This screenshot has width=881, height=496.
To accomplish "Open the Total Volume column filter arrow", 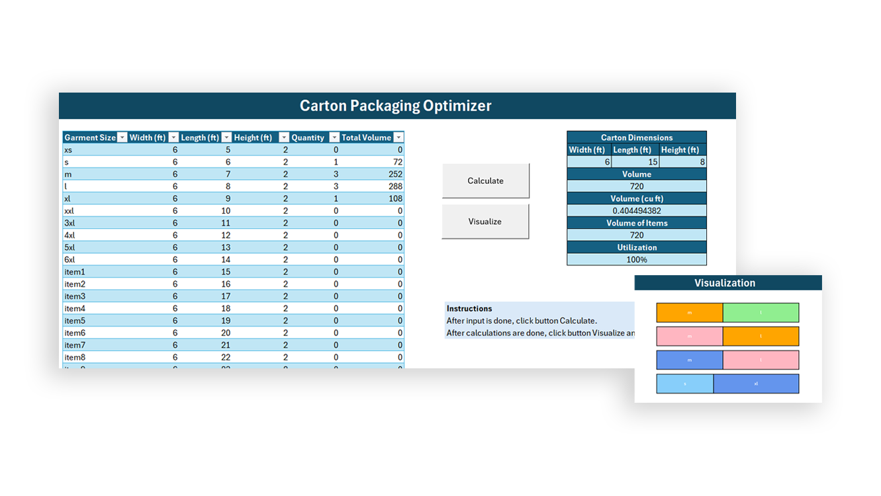I will point(398,138).
